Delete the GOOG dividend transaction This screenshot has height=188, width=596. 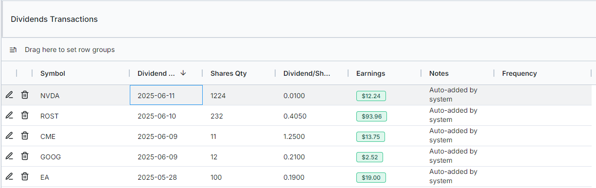[25, 156]
